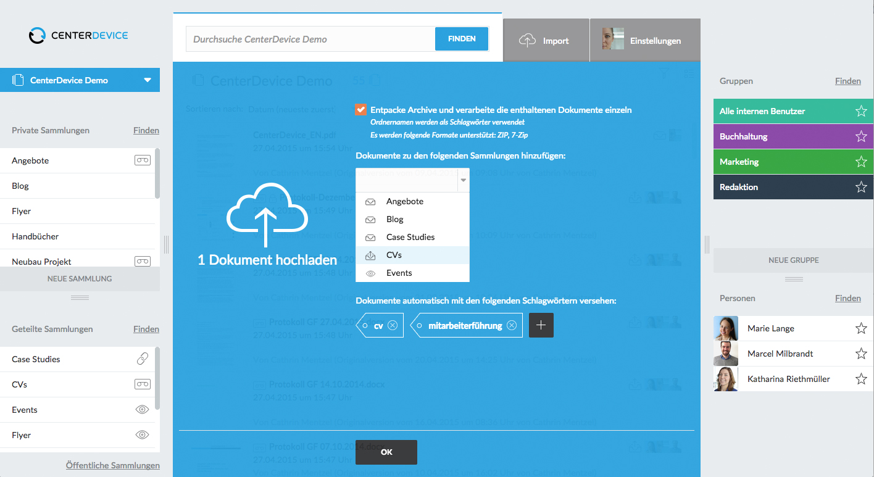The width and height of the screenshot is (874, 477).
Task: Click the right panel vertical splitter handle
Action: 707,244
